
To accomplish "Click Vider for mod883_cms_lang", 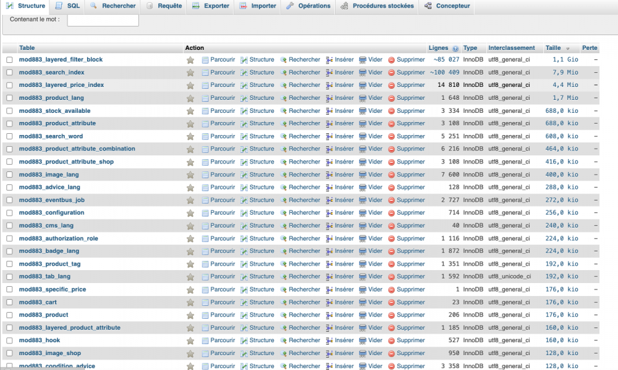I will [375, 225].
